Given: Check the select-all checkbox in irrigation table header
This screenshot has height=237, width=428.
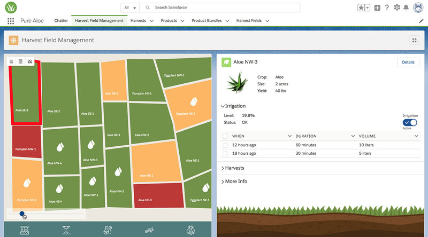Looking at the screenshot, I should 225,136.
